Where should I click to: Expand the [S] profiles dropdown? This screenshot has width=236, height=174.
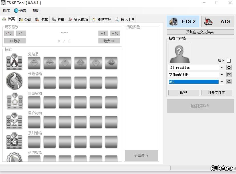point(222,67)
